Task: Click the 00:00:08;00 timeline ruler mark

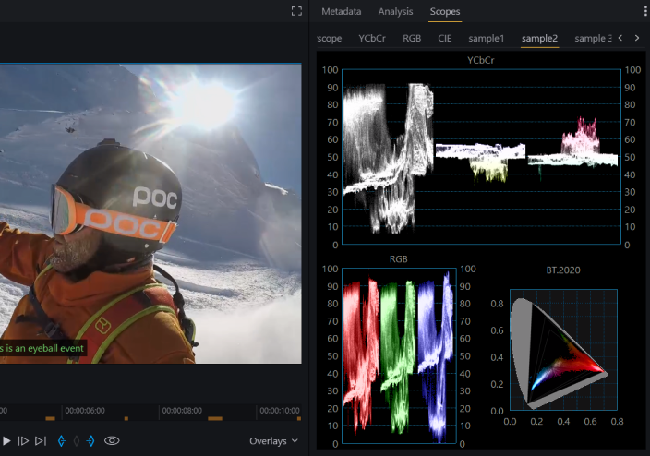Action: (x=183, y=410)
